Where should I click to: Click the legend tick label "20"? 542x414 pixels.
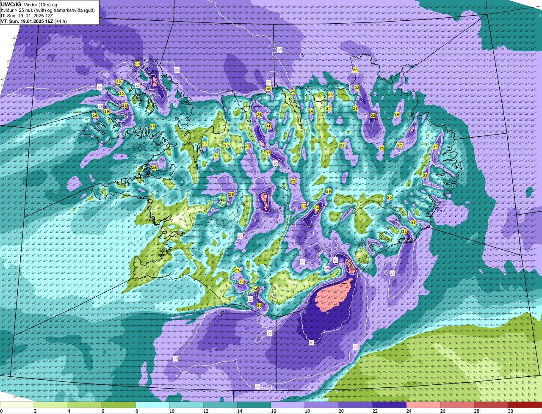pyautogui.click(x=341, y=411)
